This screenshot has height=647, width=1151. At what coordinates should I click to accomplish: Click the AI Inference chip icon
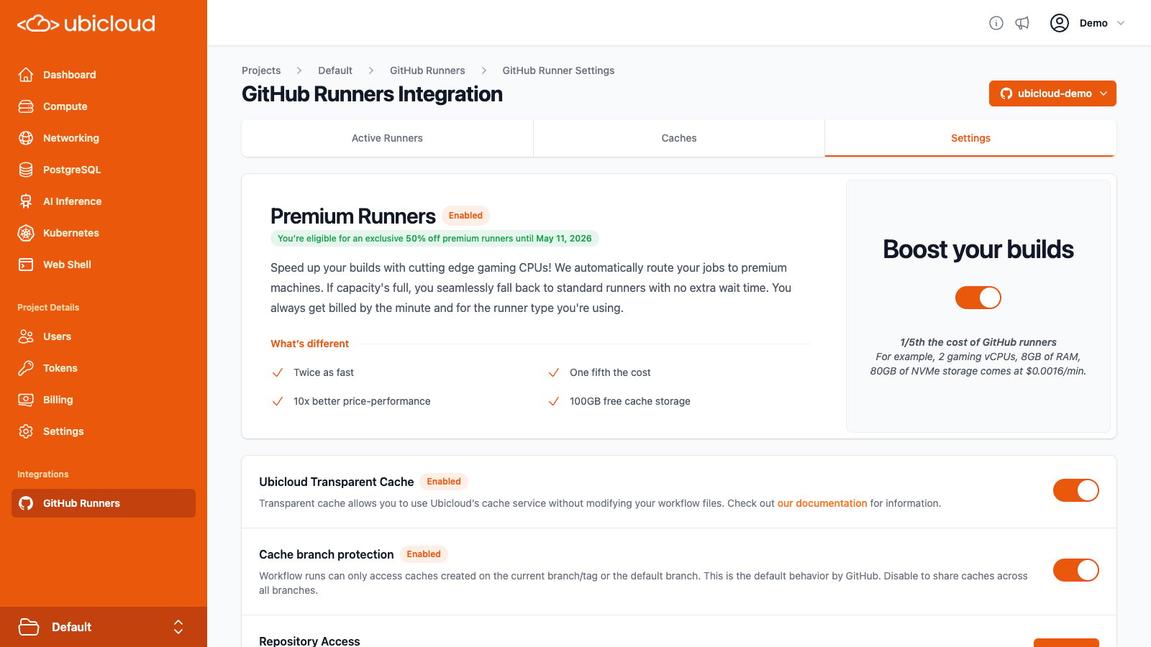click(x=26, y=201)
